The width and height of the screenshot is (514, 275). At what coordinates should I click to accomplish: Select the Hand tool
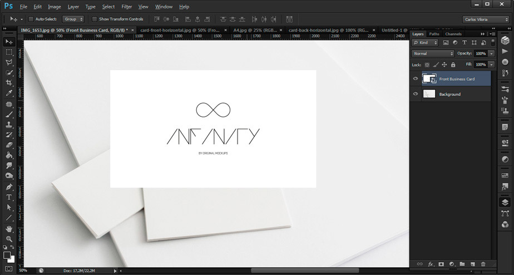(9, 229)
